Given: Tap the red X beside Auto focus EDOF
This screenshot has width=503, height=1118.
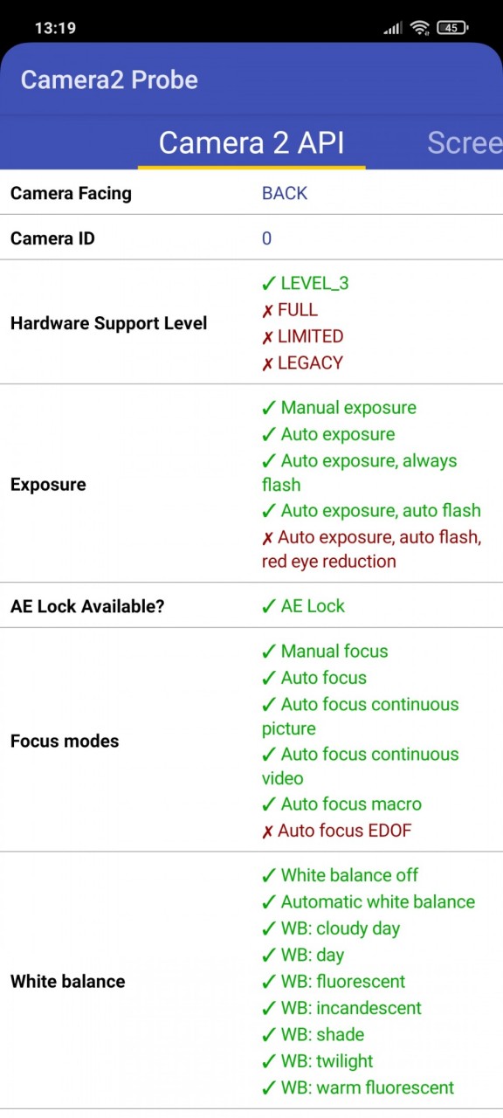Looking at the screenshot, I should [x=268, y=832].
